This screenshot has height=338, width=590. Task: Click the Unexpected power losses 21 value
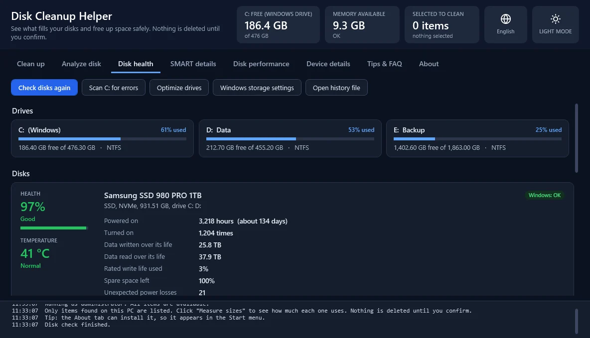[x=202, y=293]
